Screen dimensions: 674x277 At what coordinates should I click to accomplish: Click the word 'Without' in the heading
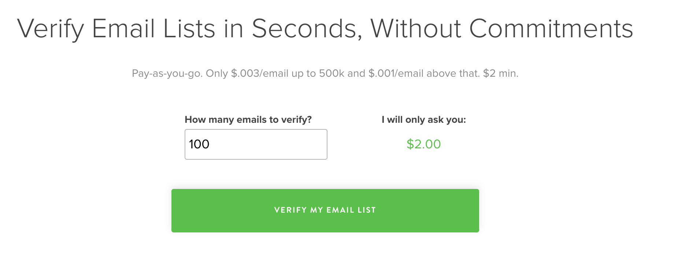[x=416, y=29]
